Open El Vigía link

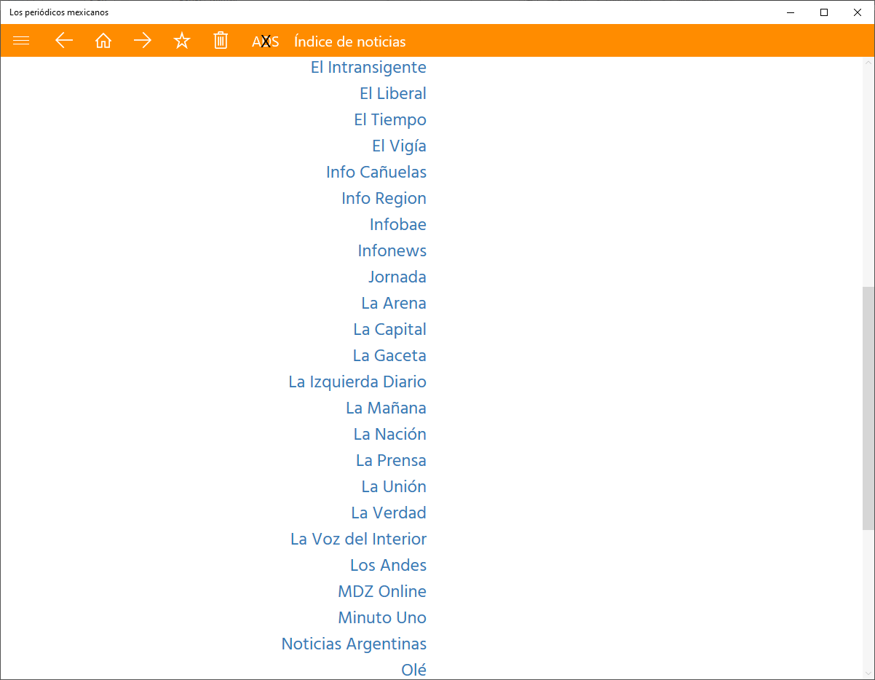click(x=399, y=146)
